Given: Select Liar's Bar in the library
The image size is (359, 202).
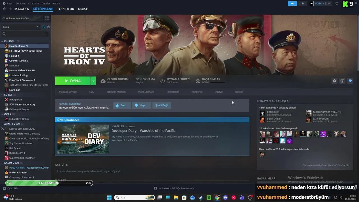Looking at the screenshot, I should pyautogui.click(x=15, y=90).
